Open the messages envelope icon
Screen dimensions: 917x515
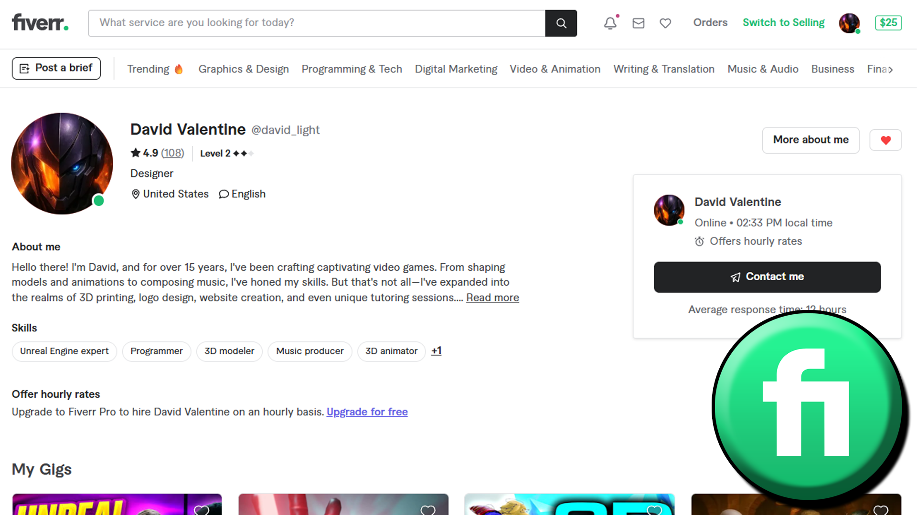(x=638, y=23)
